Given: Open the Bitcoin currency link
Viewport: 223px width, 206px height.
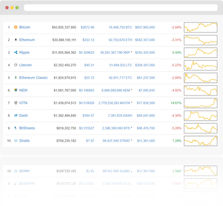Looking at the screenshot, I should point(25,27).
